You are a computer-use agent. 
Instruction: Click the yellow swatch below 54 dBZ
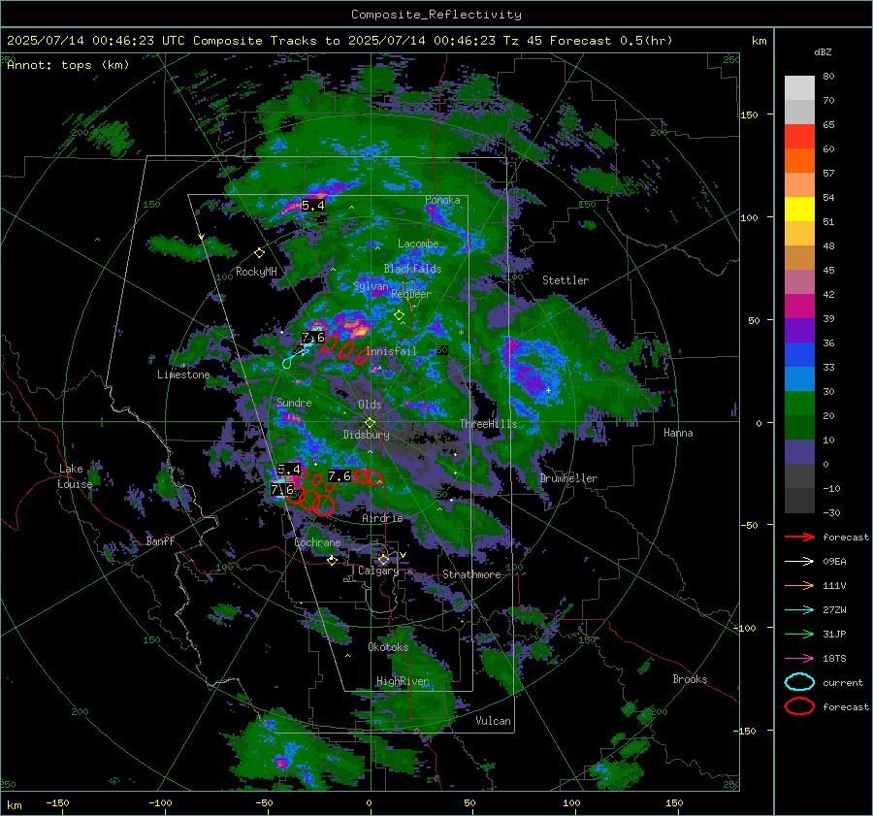[x=799, y=210]
